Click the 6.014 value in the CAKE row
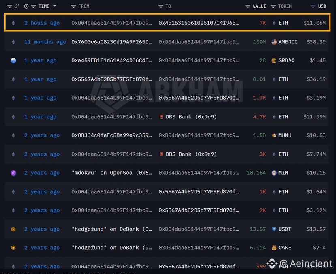Screen dimensions: 336x274 (257, 248)
